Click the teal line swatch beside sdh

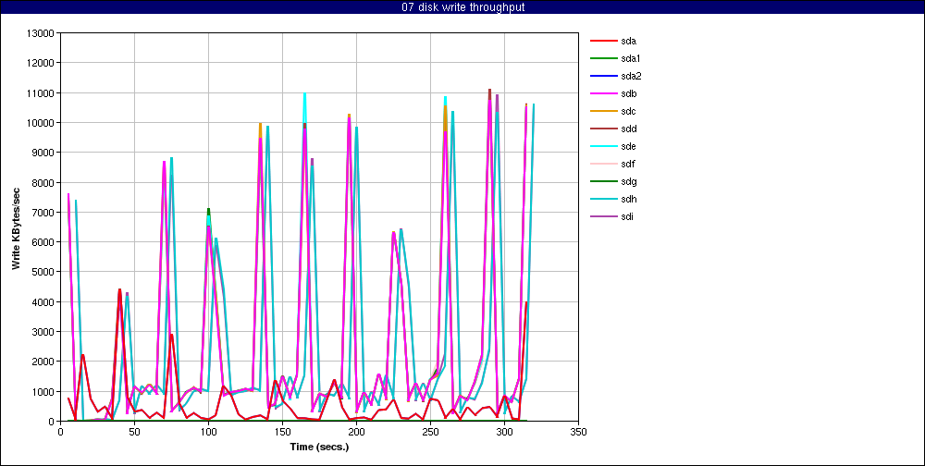[602, 199]
